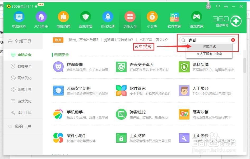Open 人工服务 tool icon
The width and height of the screenshot is (250, 159).
click(184, 91)
